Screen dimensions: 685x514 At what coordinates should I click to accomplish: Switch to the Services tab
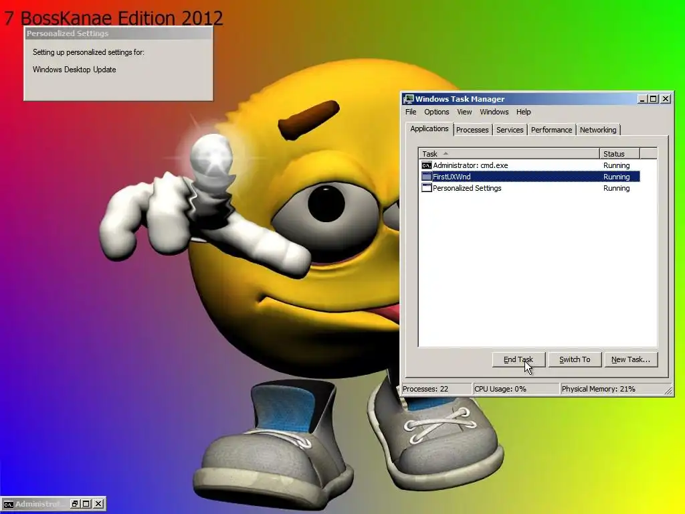click(x=510, y=130)
